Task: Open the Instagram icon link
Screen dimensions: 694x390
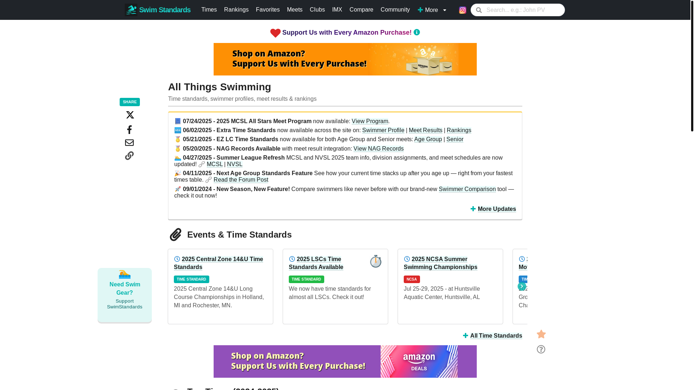Action: (x=462, y=10)
